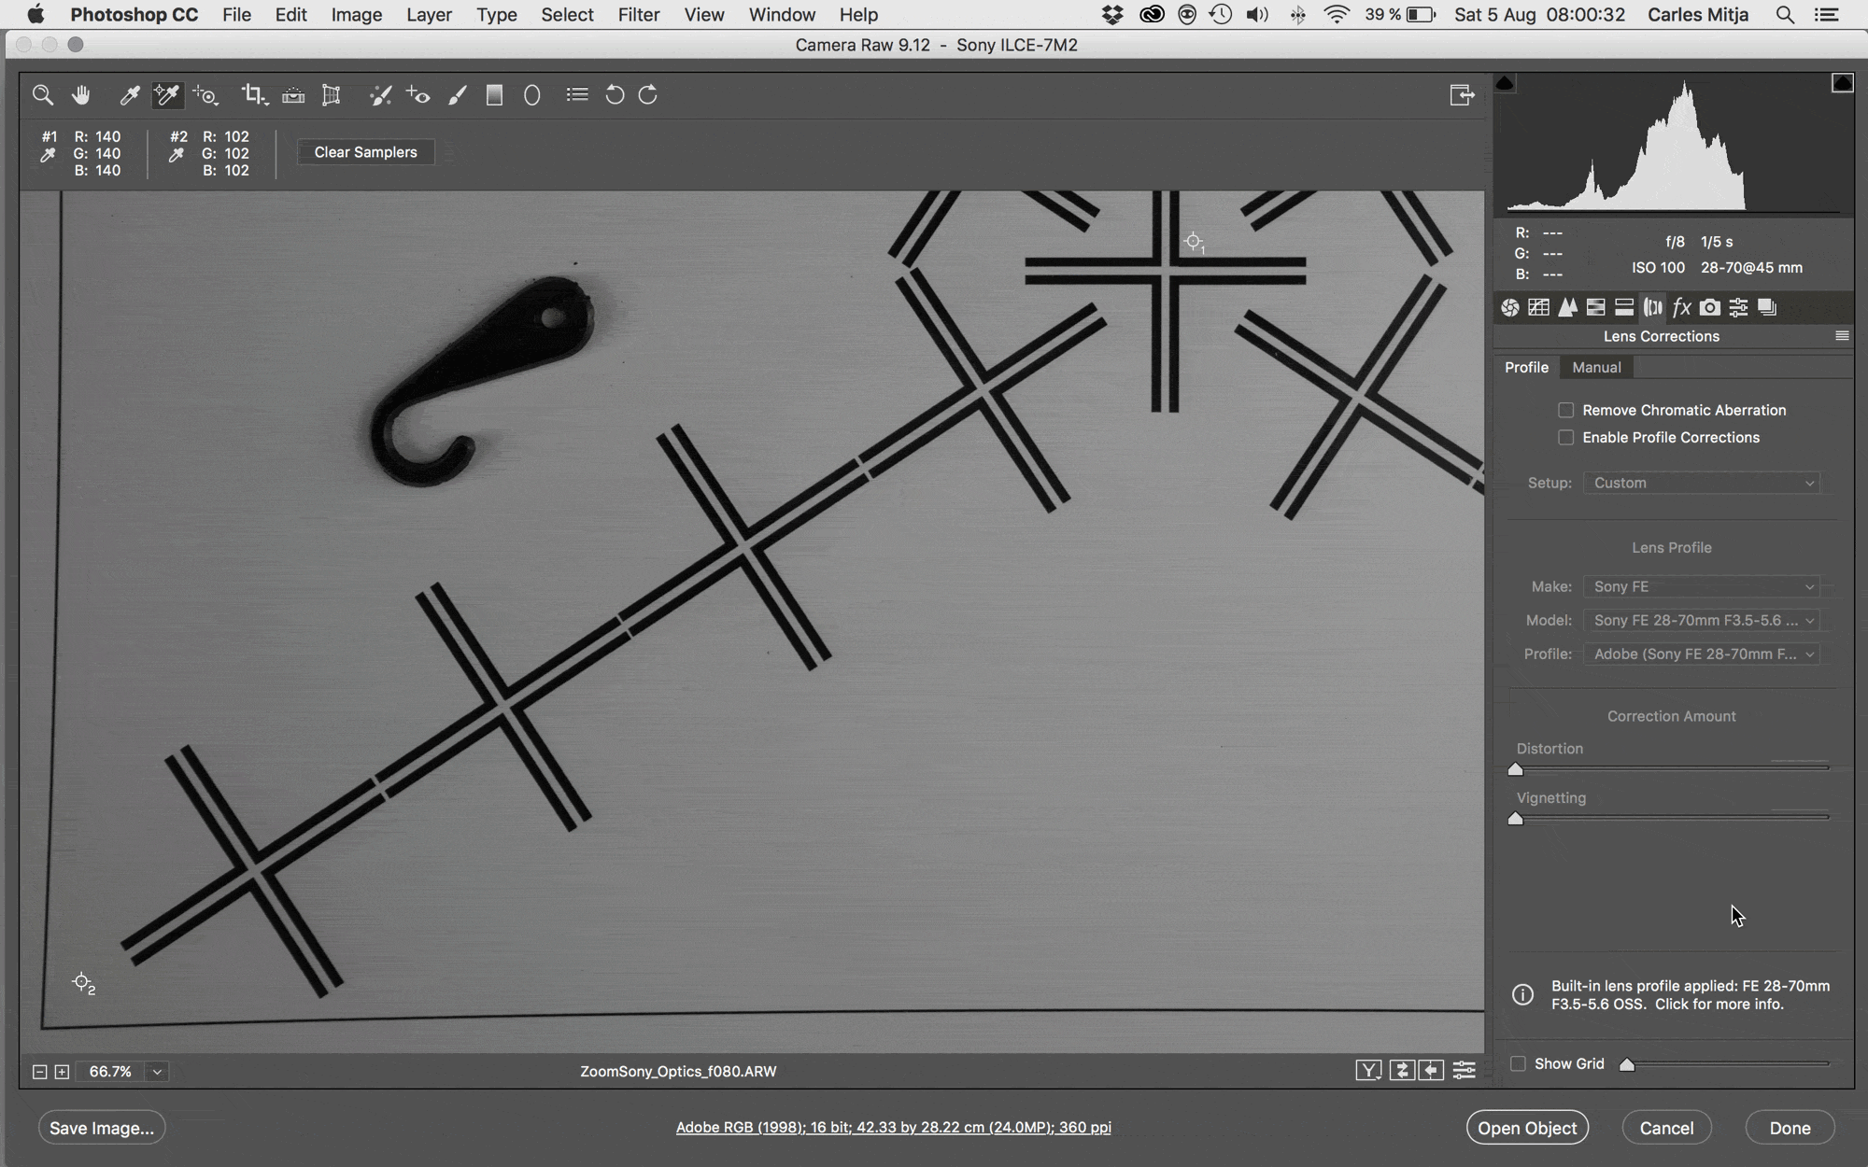Screen dimensions: 1868x1167
Task: Select the Spot Removal brush tool
Action: tap(380, 94)
